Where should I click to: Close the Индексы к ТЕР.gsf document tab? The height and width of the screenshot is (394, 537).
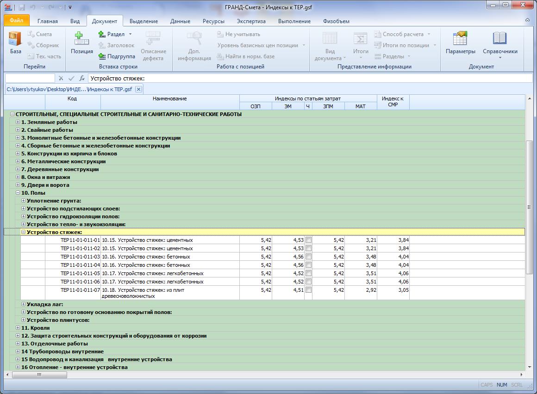138,89
